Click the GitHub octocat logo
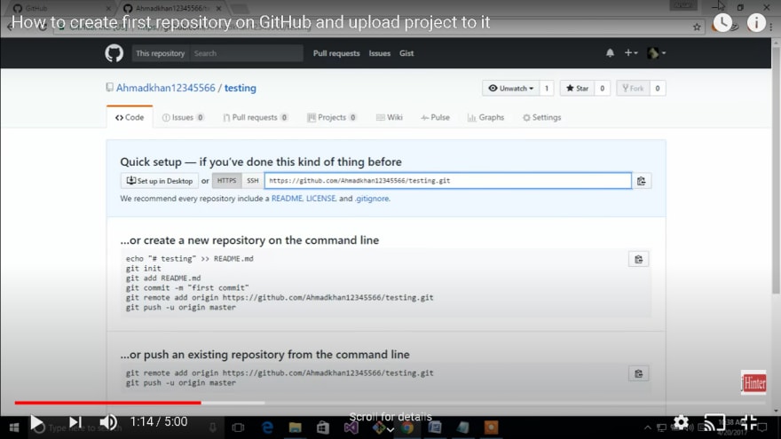The width and height of the screenshot is (781, 439). point(114,52)
